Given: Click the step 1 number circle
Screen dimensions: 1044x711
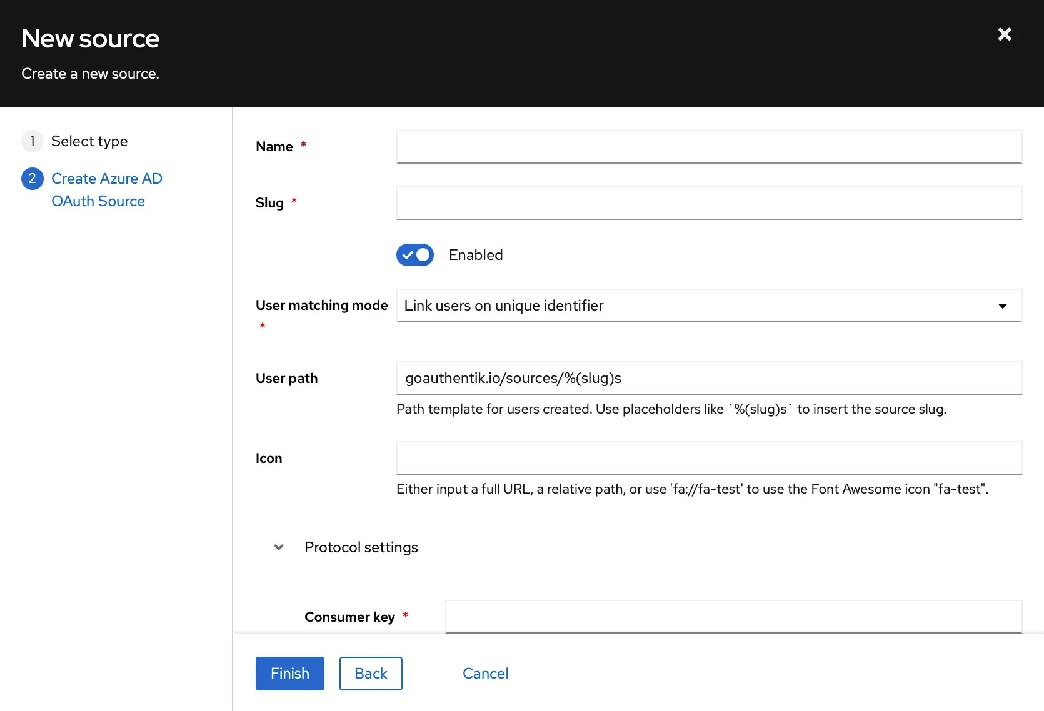Looking at the screenshot, I should point(33,141).
